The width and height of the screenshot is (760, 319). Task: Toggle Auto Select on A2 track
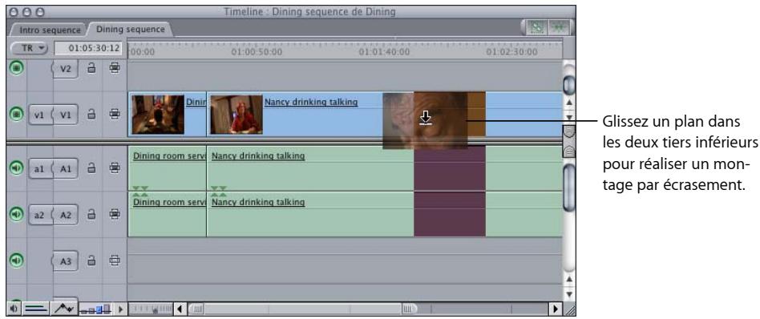115,214
